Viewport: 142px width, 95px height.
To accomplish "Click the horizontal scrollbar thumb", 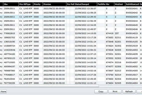I will [x=49, y=86].
